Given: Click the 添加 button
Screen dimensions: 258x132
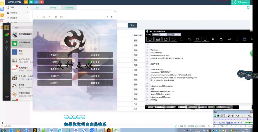Looking at the screenshot, I should [133, 25].
